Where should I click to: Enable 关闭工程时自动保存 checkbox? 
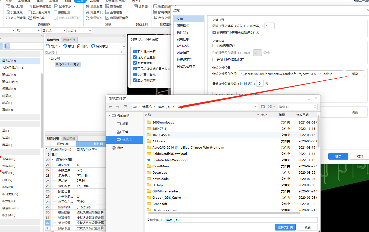(x=214, y=59)
